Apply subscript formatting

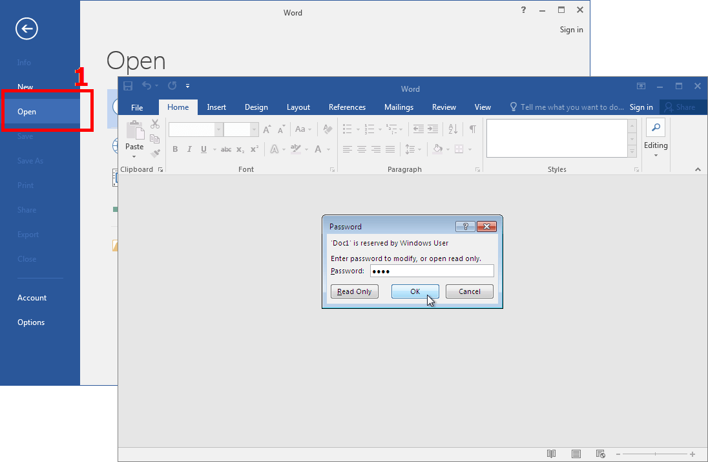coord(240,149)
